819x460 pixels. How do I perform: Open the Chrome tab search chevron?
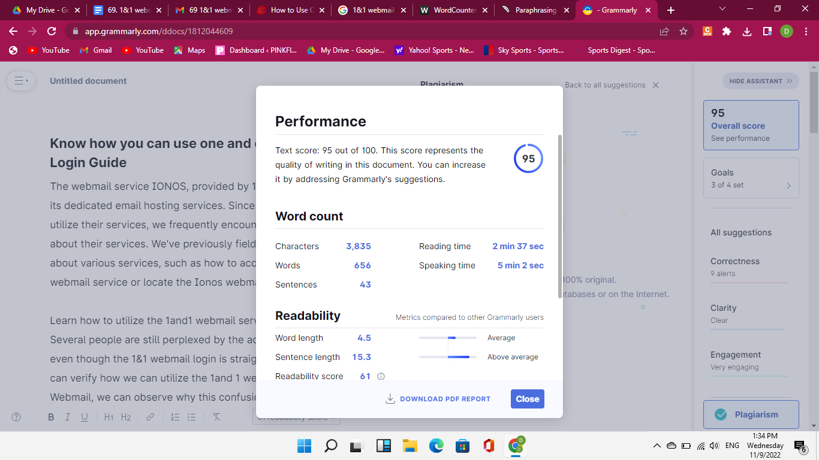coord(722,9)
